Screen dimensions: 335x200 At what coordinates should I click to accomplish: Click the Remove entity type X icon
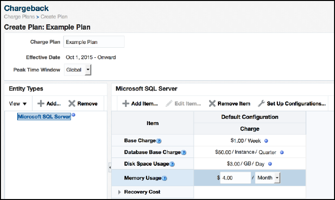tap(72, 104)
